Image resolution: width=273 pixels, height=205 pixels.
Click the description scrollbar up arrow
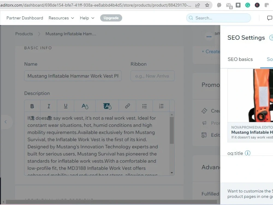tap(172, 115)
